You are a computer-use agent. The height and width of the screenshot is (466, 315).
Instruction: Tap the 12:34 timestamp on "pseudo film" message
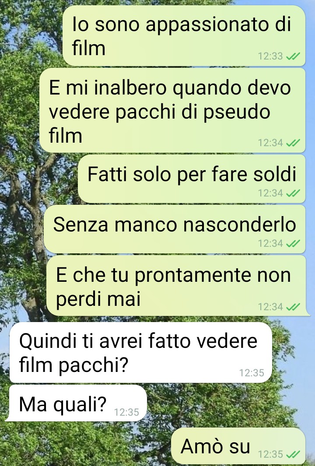click(270, 143)
